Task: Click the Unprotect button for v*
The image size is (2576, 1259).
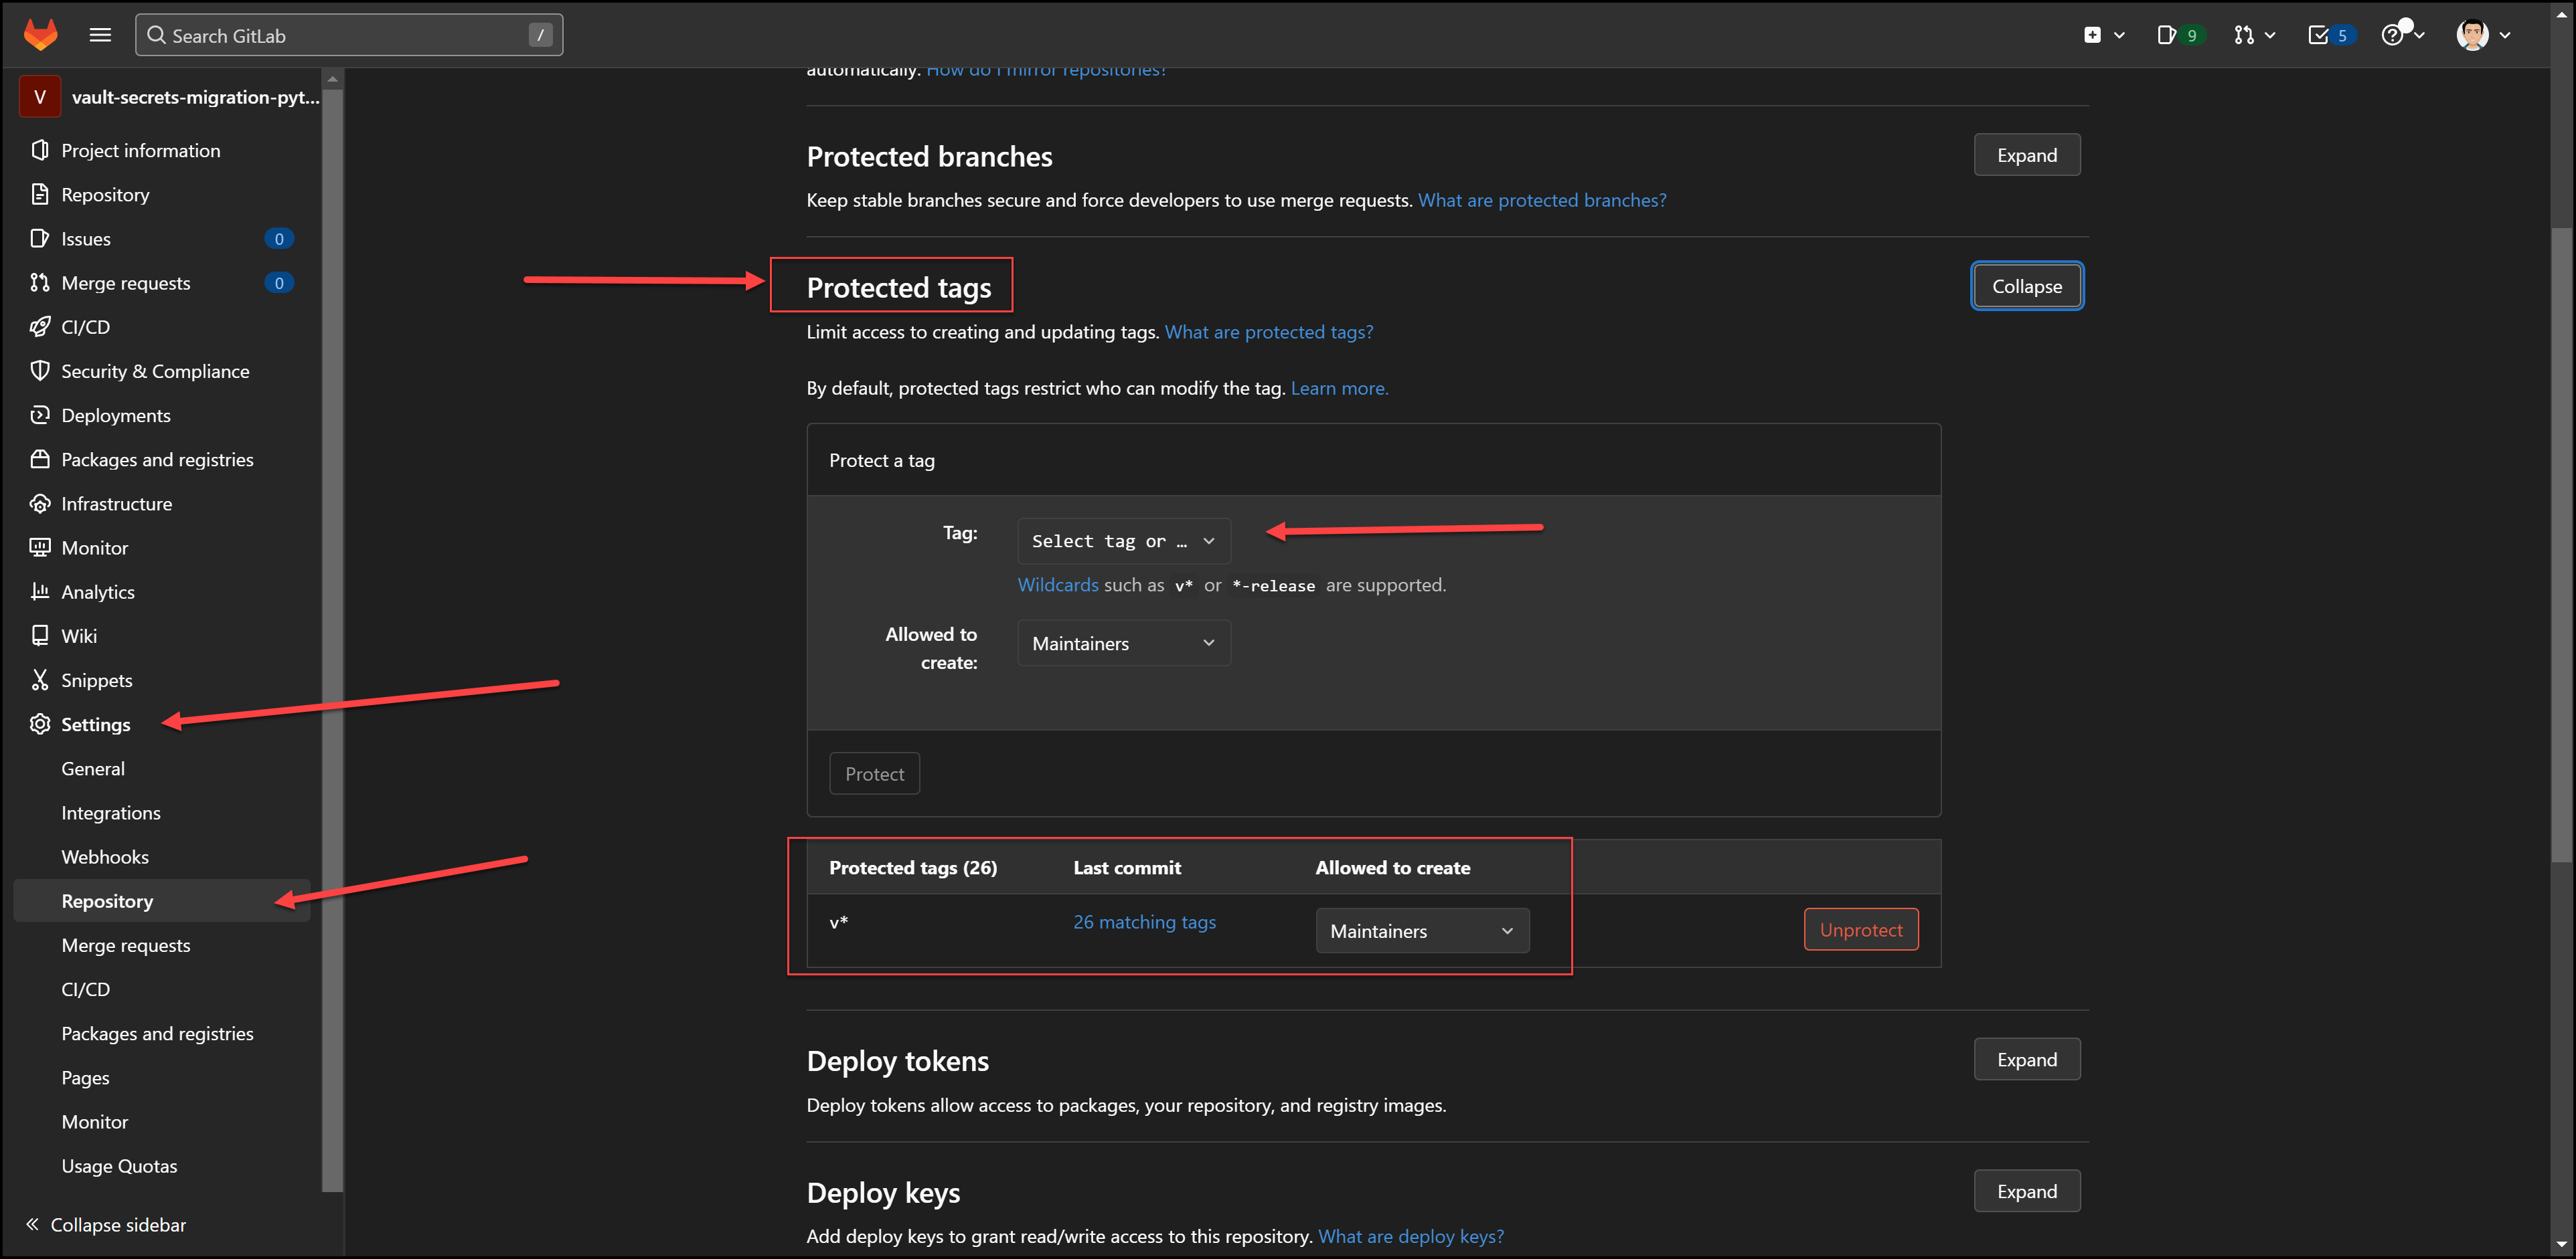Action: pyautogui.click(x=1860, y=929)
